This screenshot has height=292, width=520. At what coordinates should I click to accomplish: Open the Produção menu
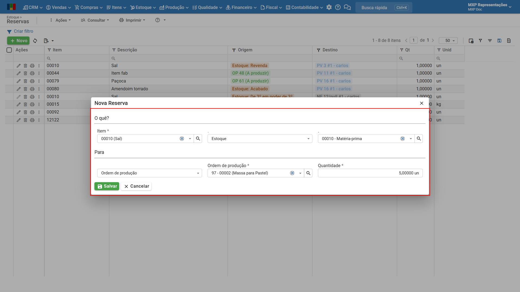174,7
